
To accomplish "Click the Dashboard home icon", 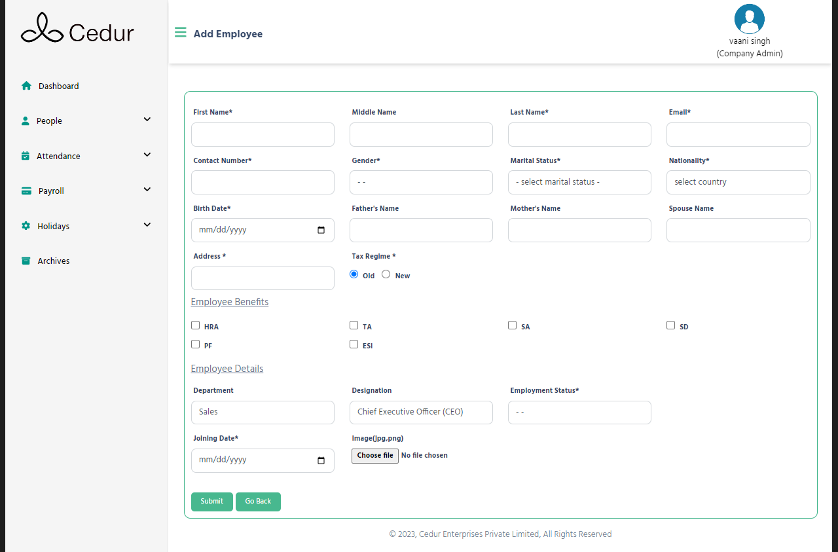I will [26, 86].
